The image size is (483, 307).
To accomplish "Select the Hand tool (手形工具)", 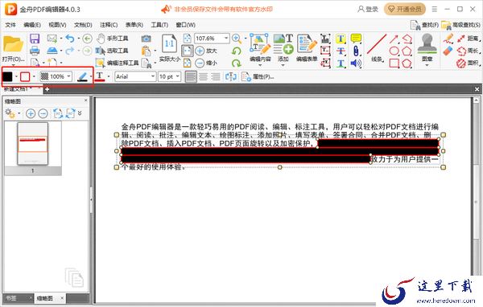I will click(x=113, y=39).
